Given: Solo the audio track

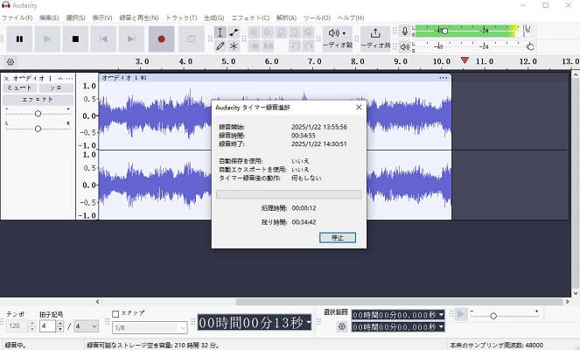Looking at the screenshot, I should (x=56, y=88).
